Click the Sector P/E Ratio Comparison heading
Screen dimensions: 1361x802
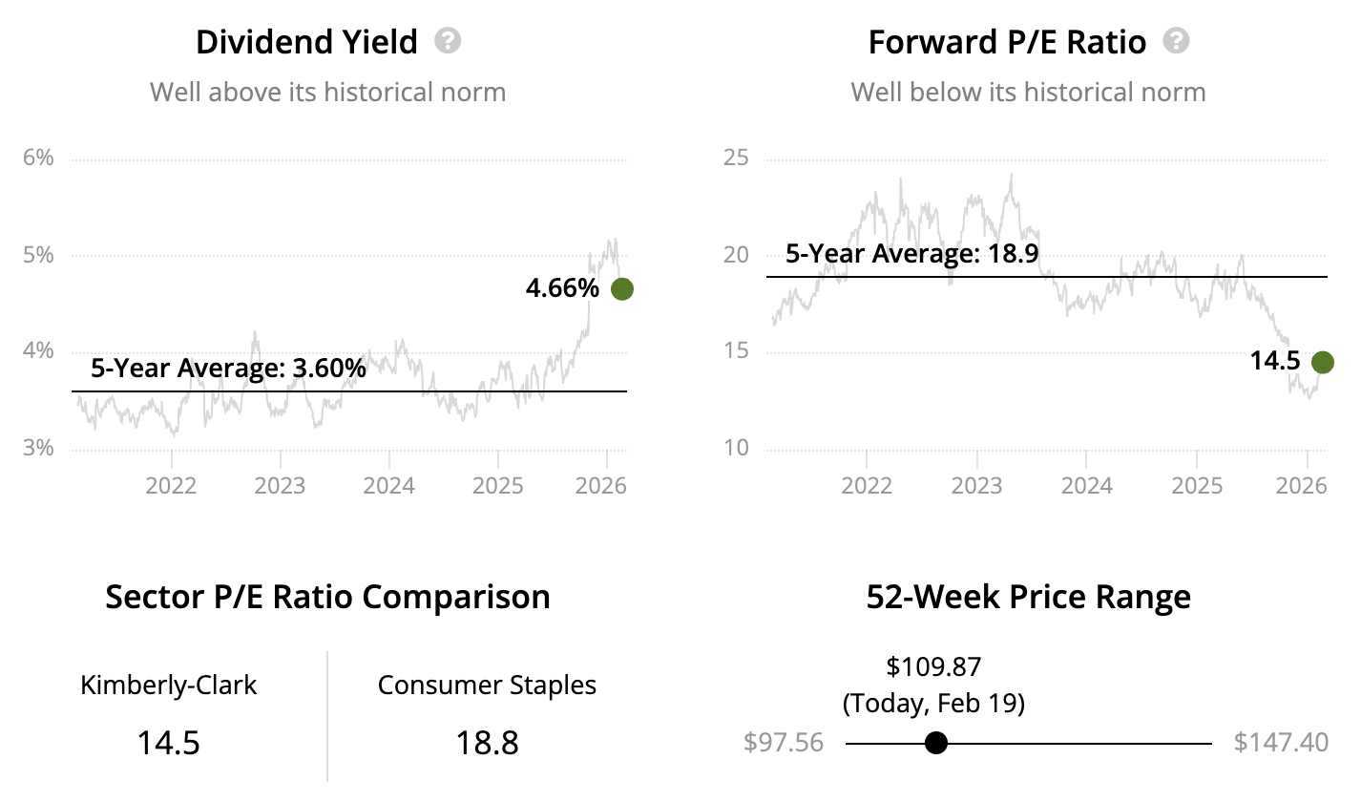(327, 597)
